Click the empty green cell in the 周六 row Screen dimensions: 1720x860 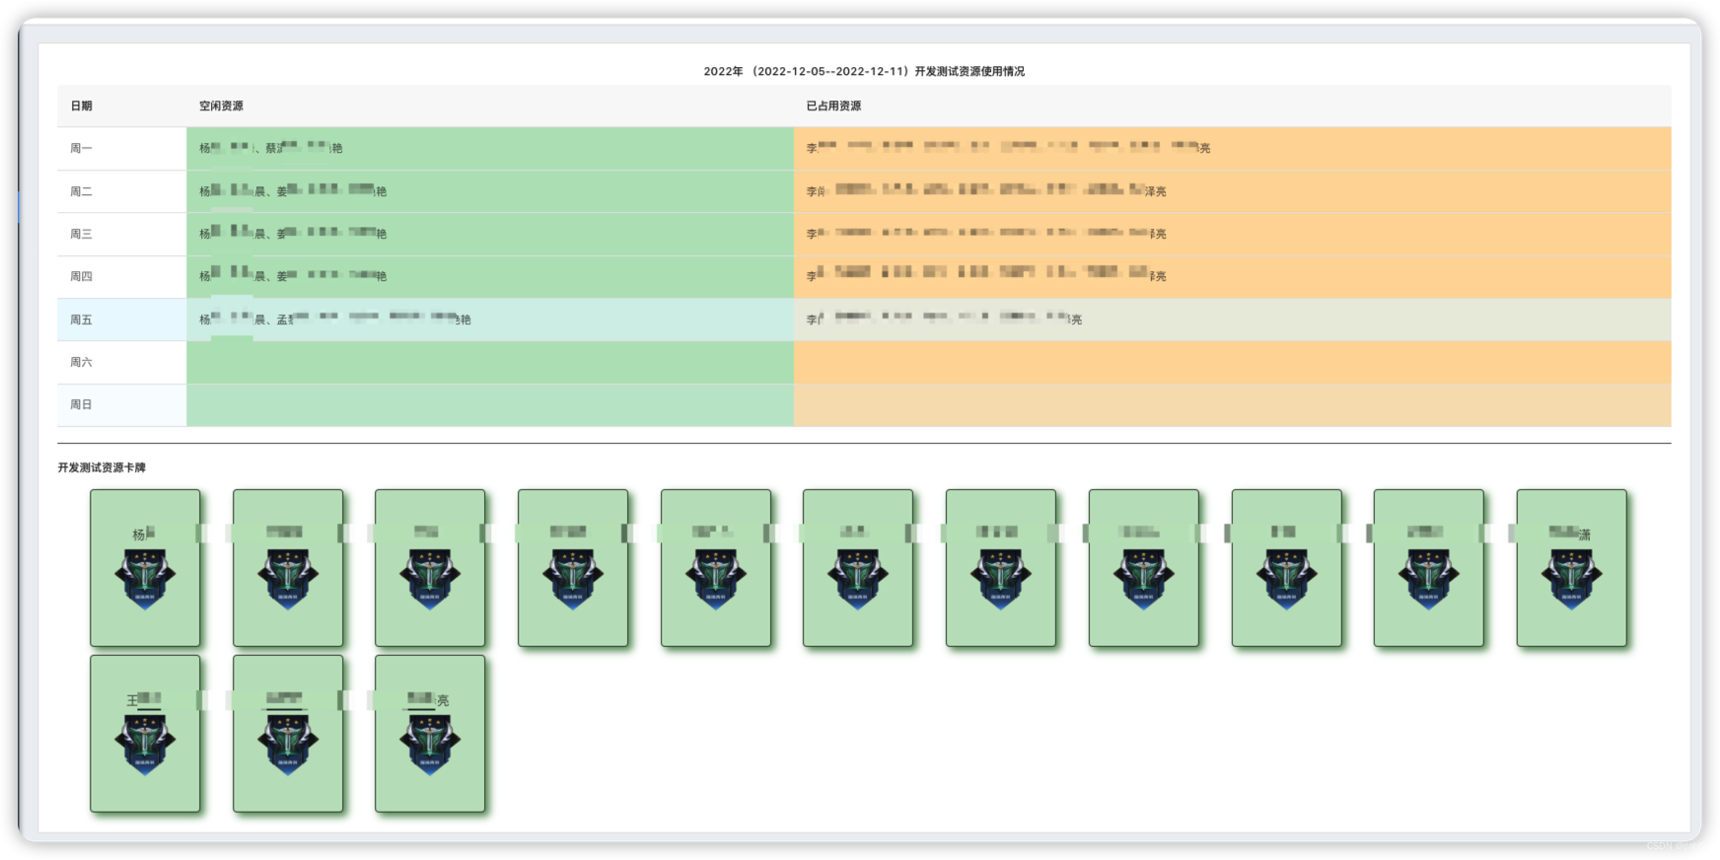click(x=490, y=362)
